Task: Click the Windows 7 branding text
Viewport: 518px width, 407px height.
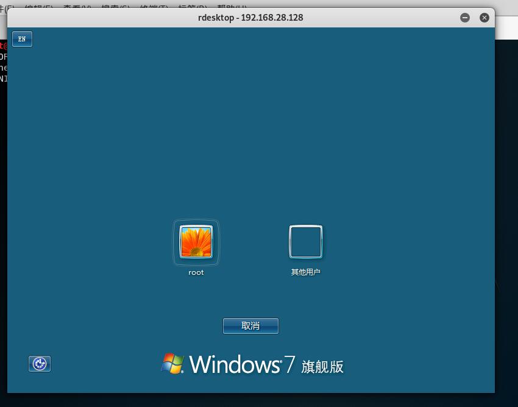Action: coord(242,364)
